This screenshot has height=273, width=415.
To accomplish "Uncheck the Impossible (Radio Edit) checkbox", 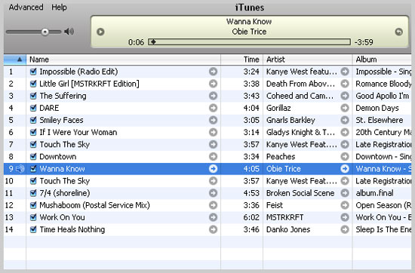I will [33, 72].
